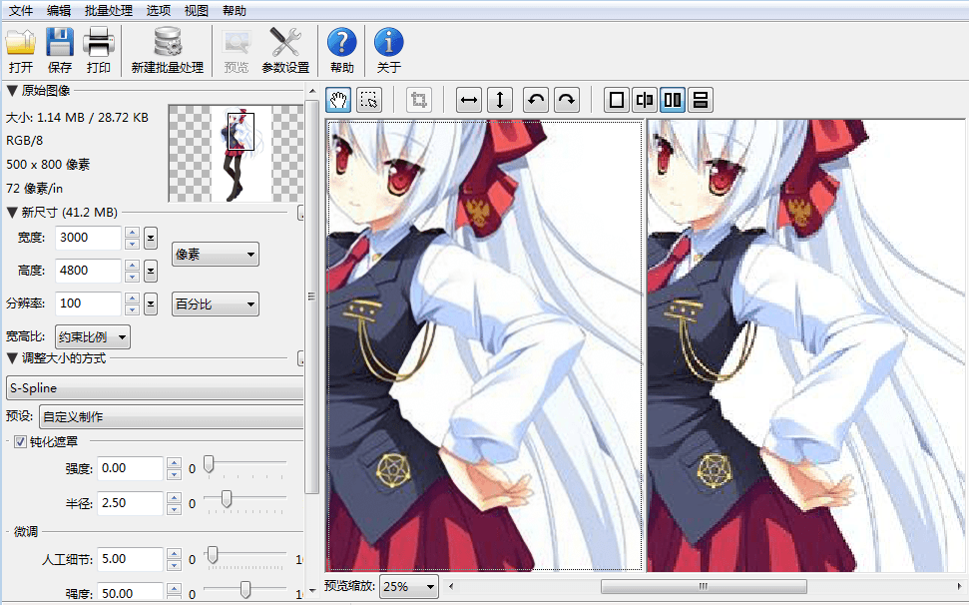Click the 高度 field showing 4800
This screenshot has height=605, width=969.
tap(89, 271)
